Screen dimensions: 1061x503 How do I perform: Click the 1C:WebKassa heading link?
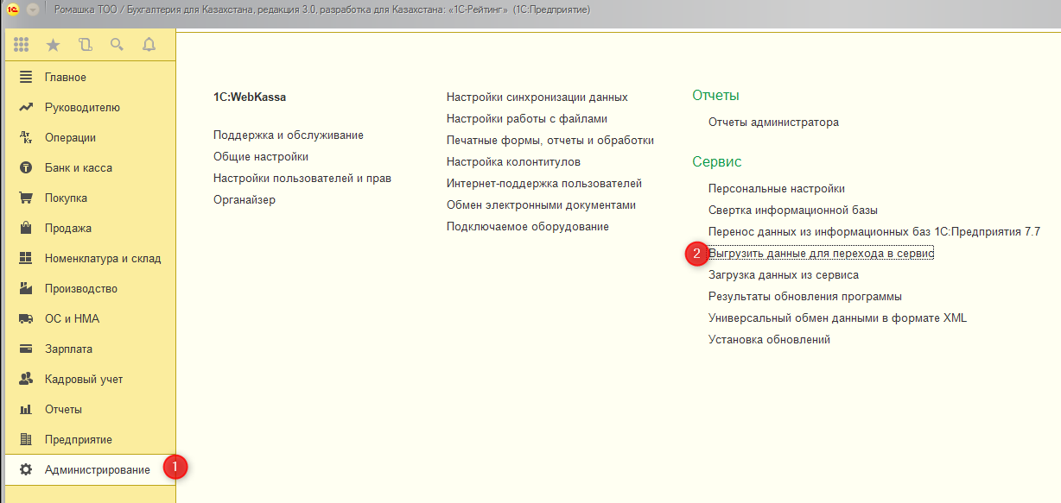pyautogui.click(x=249, y=97)
